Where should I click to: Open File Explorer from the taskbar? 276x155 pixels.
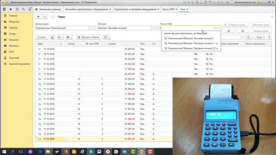[x=48, y=151]
